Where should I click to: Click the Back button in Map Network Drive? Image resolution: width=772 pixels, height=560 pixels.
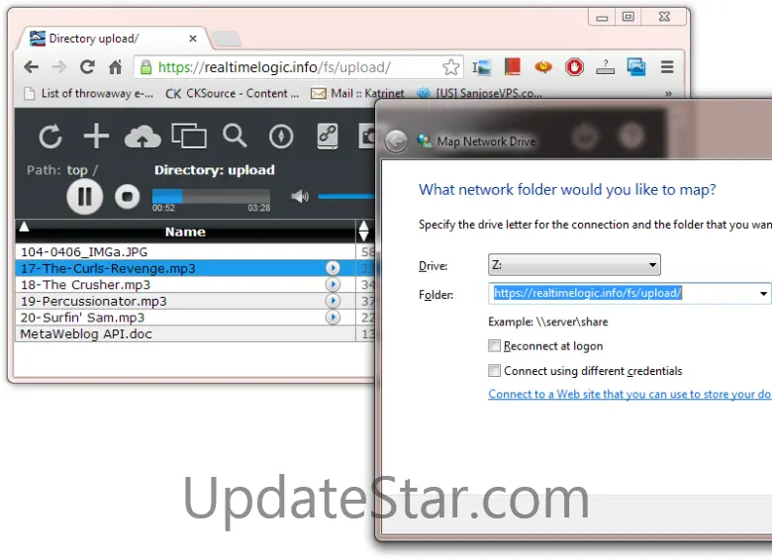pyautogui.click(x=396, y=141)
